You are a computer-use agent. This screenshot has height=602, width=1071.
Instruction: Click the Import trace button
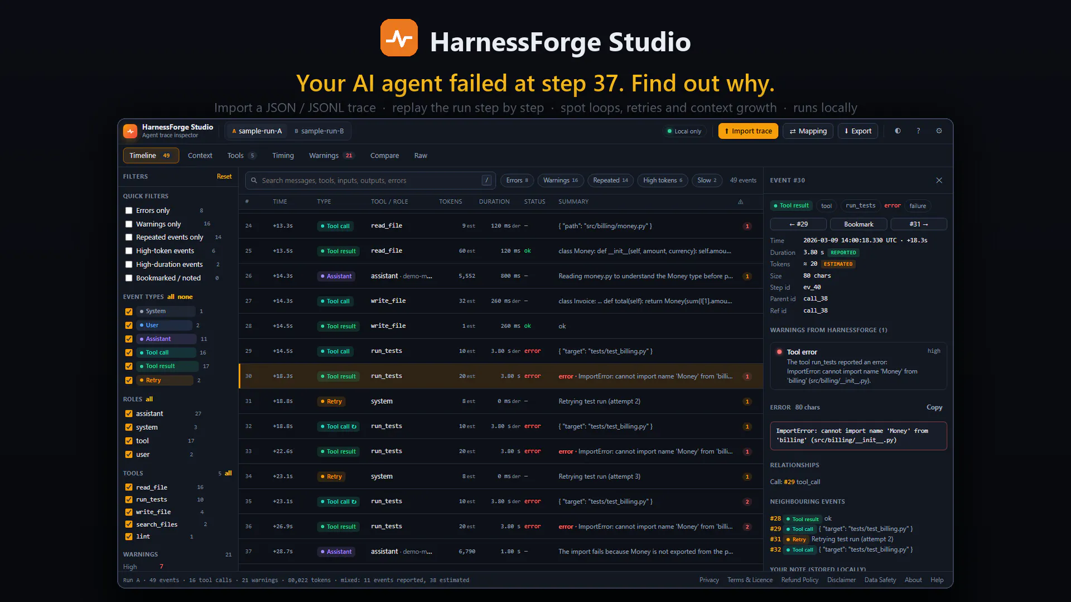pyautogui.click(x=748, y=131)
